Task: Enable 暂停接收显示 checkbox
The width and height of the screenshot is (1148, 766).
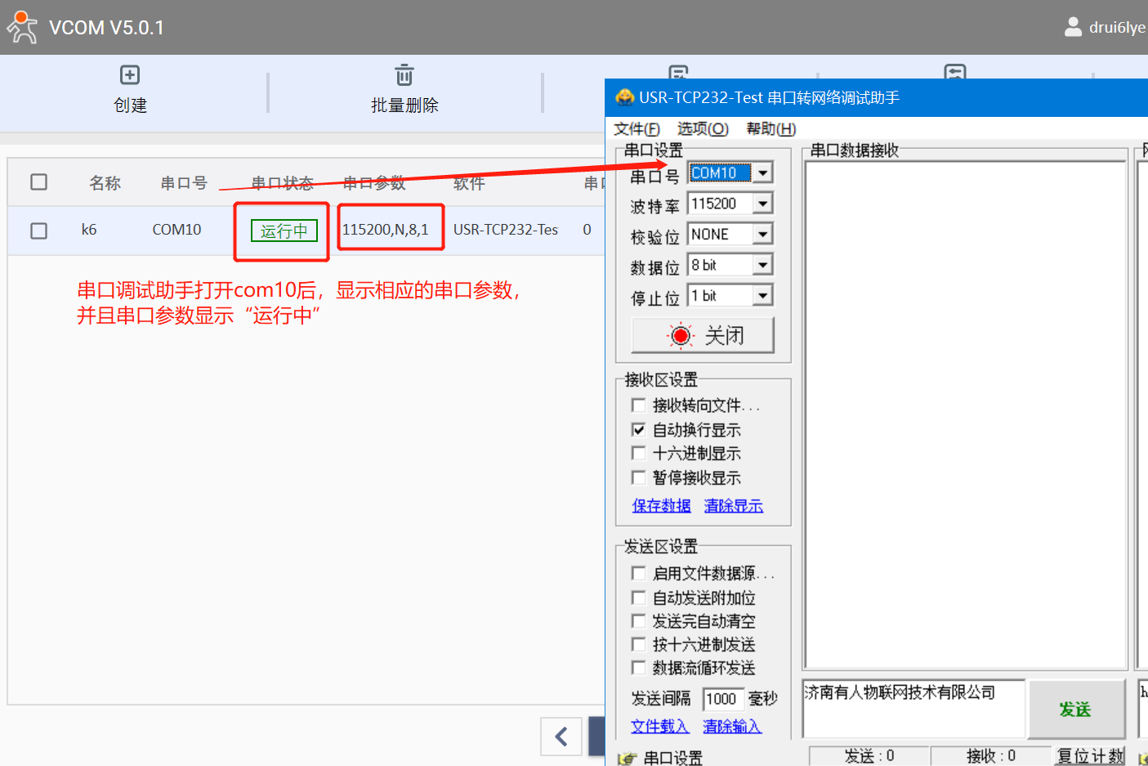Action: [639, 477]
